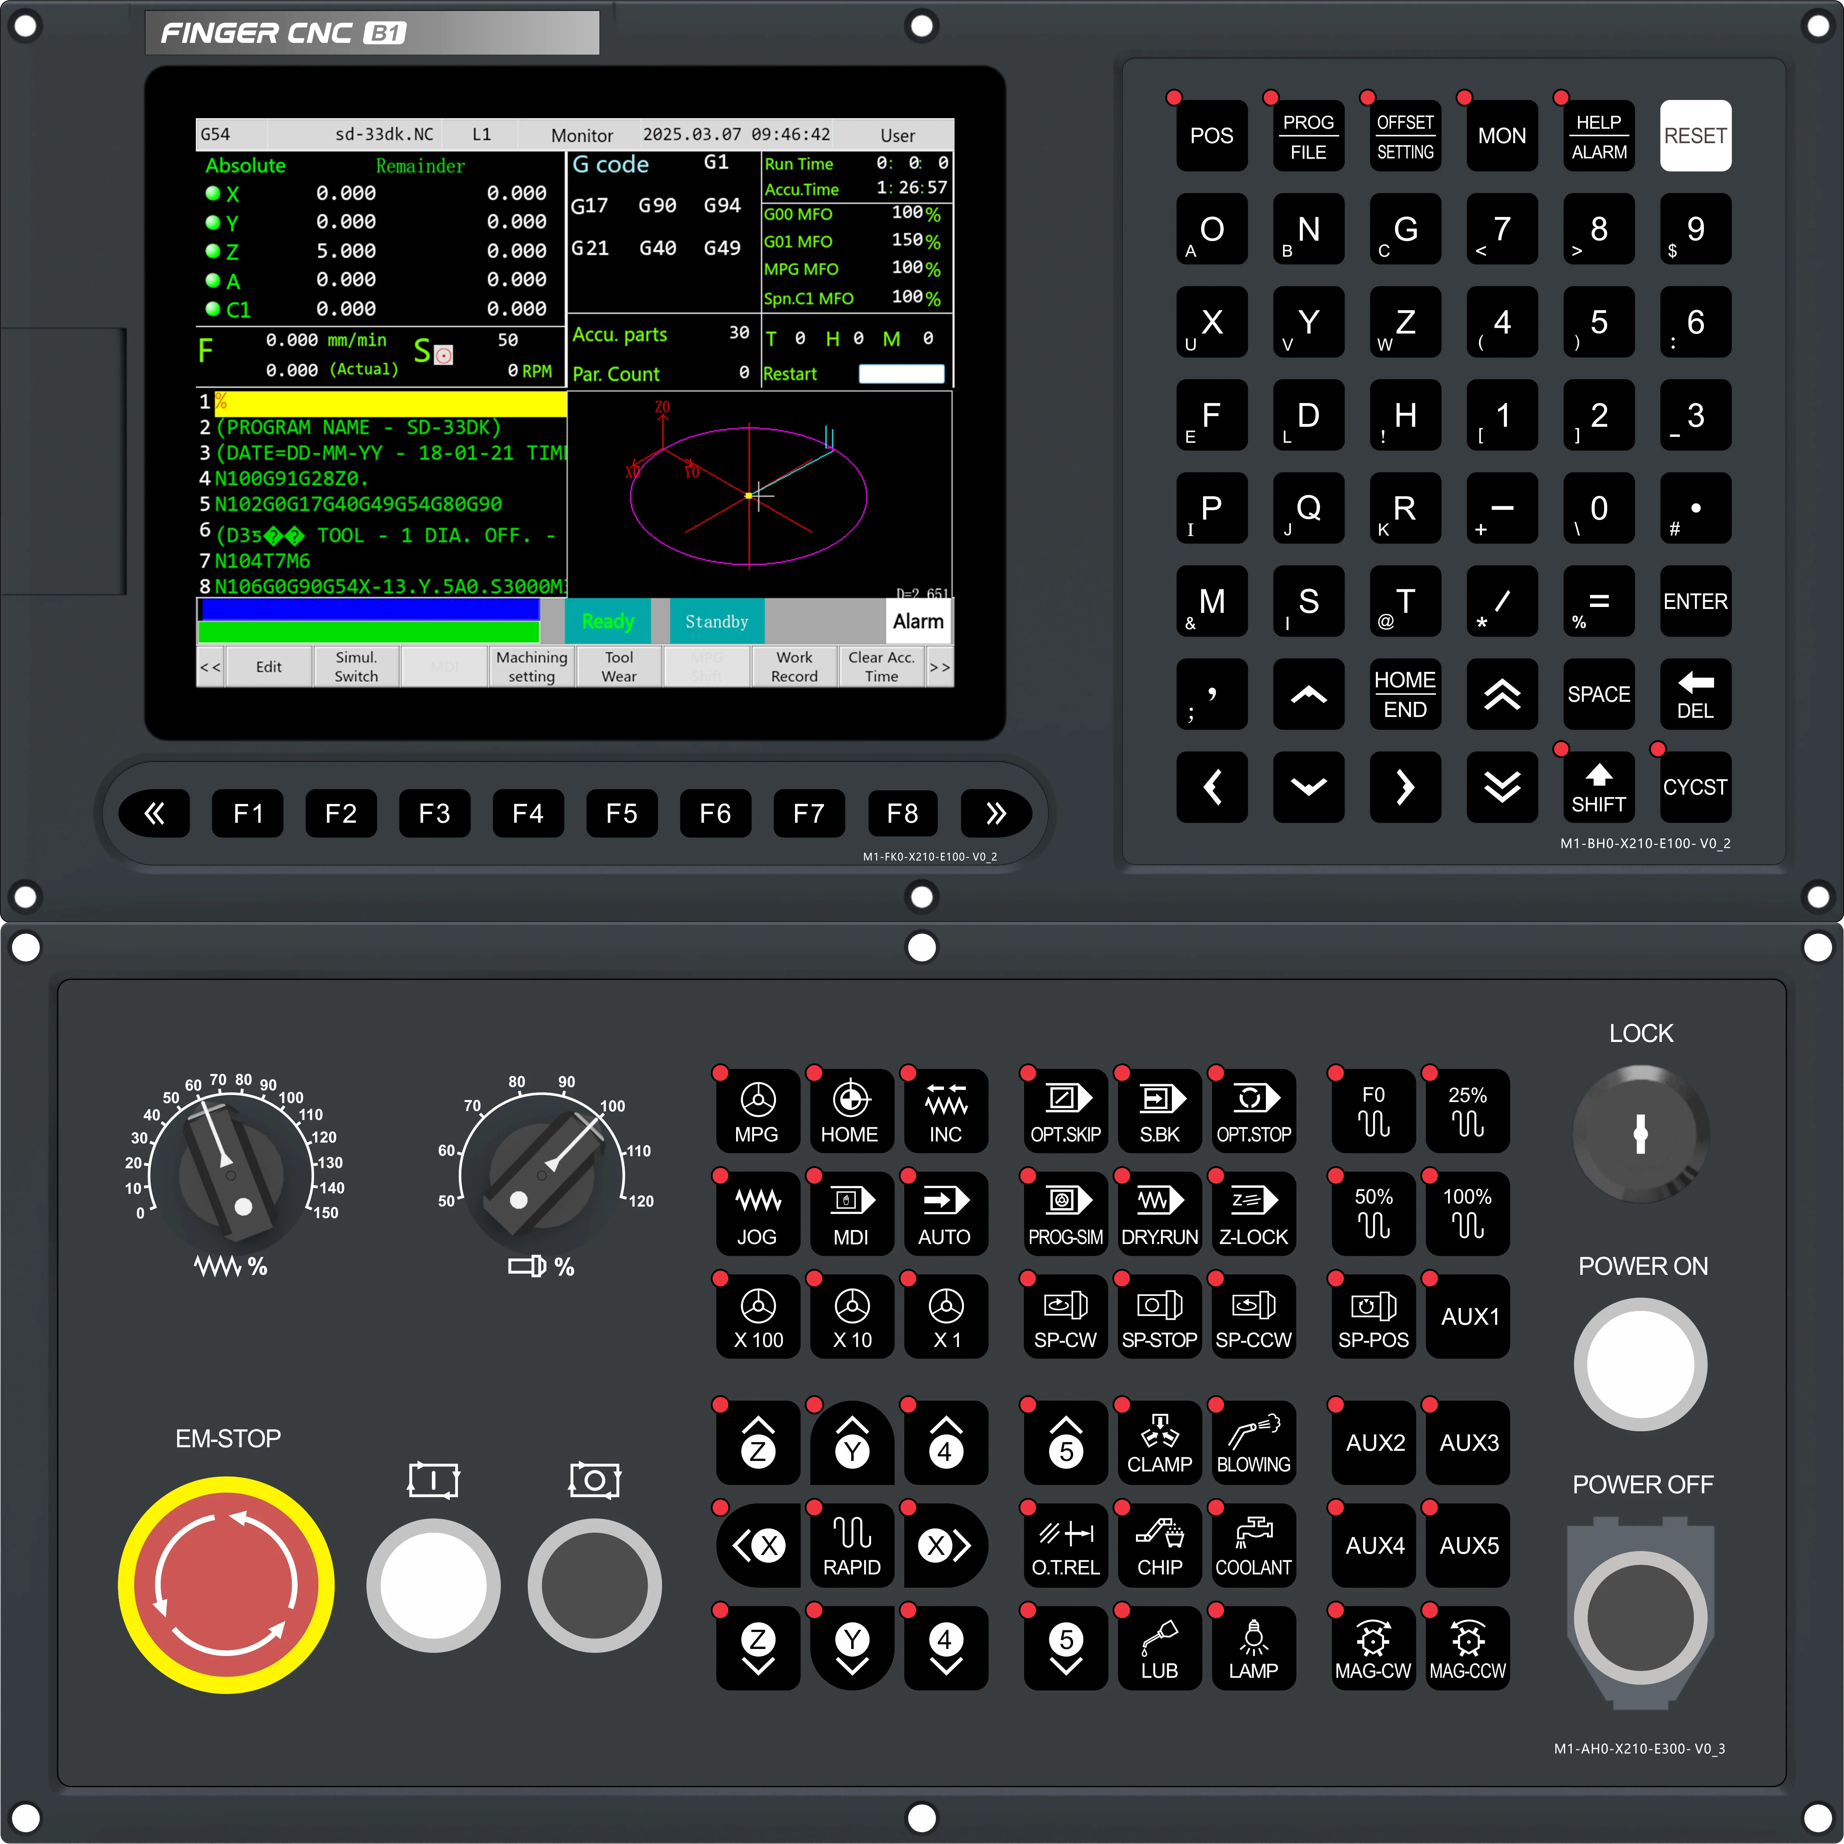The height and width of the screenshot is (1844, 1844).
Task: Open the Tool Wear softkey menu
Action: click(618, 666)
